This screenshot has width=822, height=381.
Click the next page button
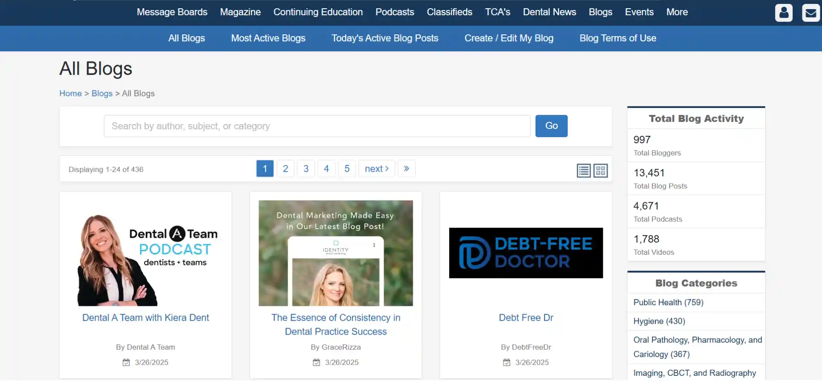tap(377, 169)
